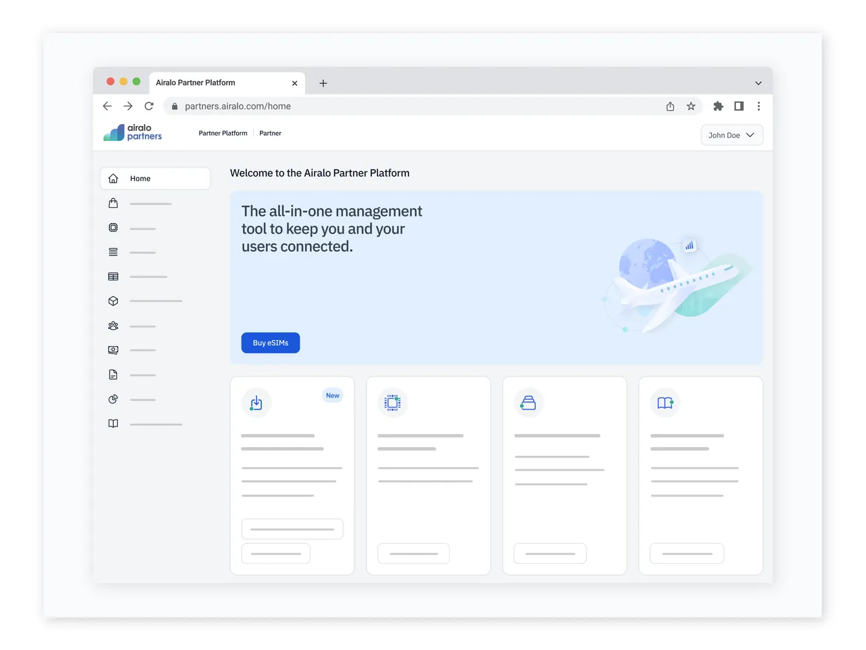Go back with the browser back arrow

tap(107, 106)
